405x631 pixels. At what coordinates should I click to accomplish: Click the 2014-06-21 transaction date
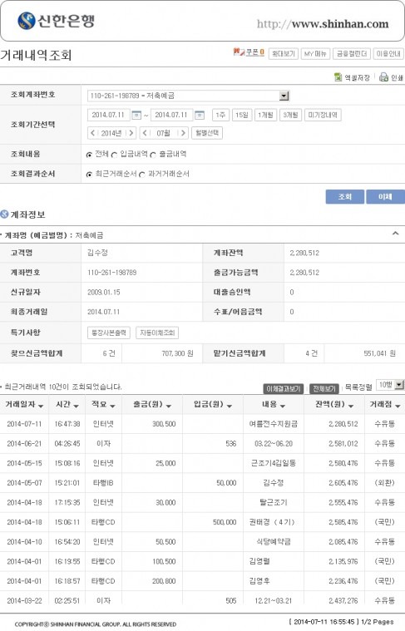pos(24,443)
